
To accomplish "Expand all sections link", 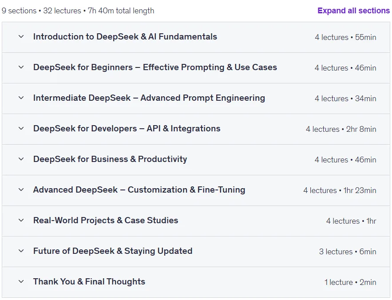I will tap(353, 11).
